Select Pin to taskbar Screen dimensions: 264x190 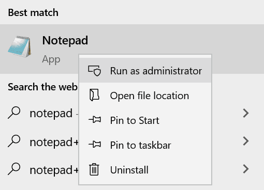(x=145, y=145)
